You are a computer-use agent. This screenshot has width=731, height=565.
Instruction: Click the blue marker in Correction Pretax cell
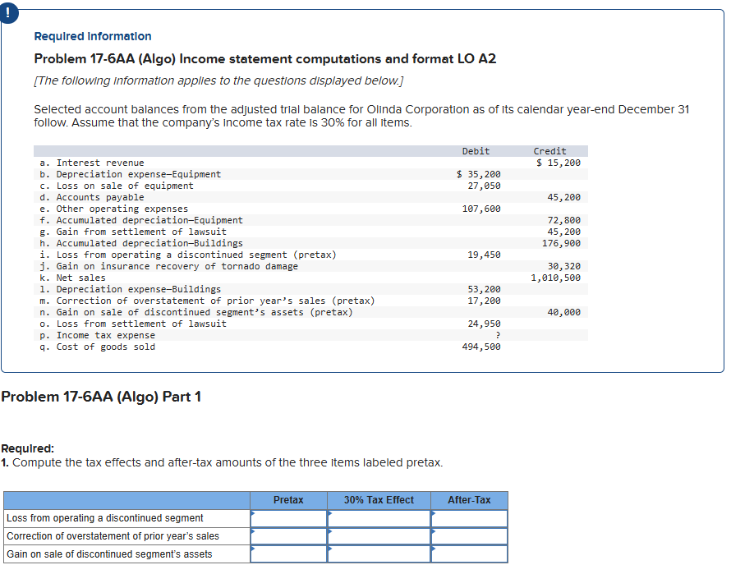pyautogui.click(x=253, y=531)
